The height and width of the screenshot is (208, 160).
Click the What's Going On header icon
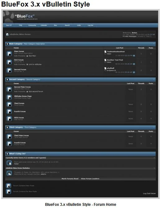click(7, 154)
